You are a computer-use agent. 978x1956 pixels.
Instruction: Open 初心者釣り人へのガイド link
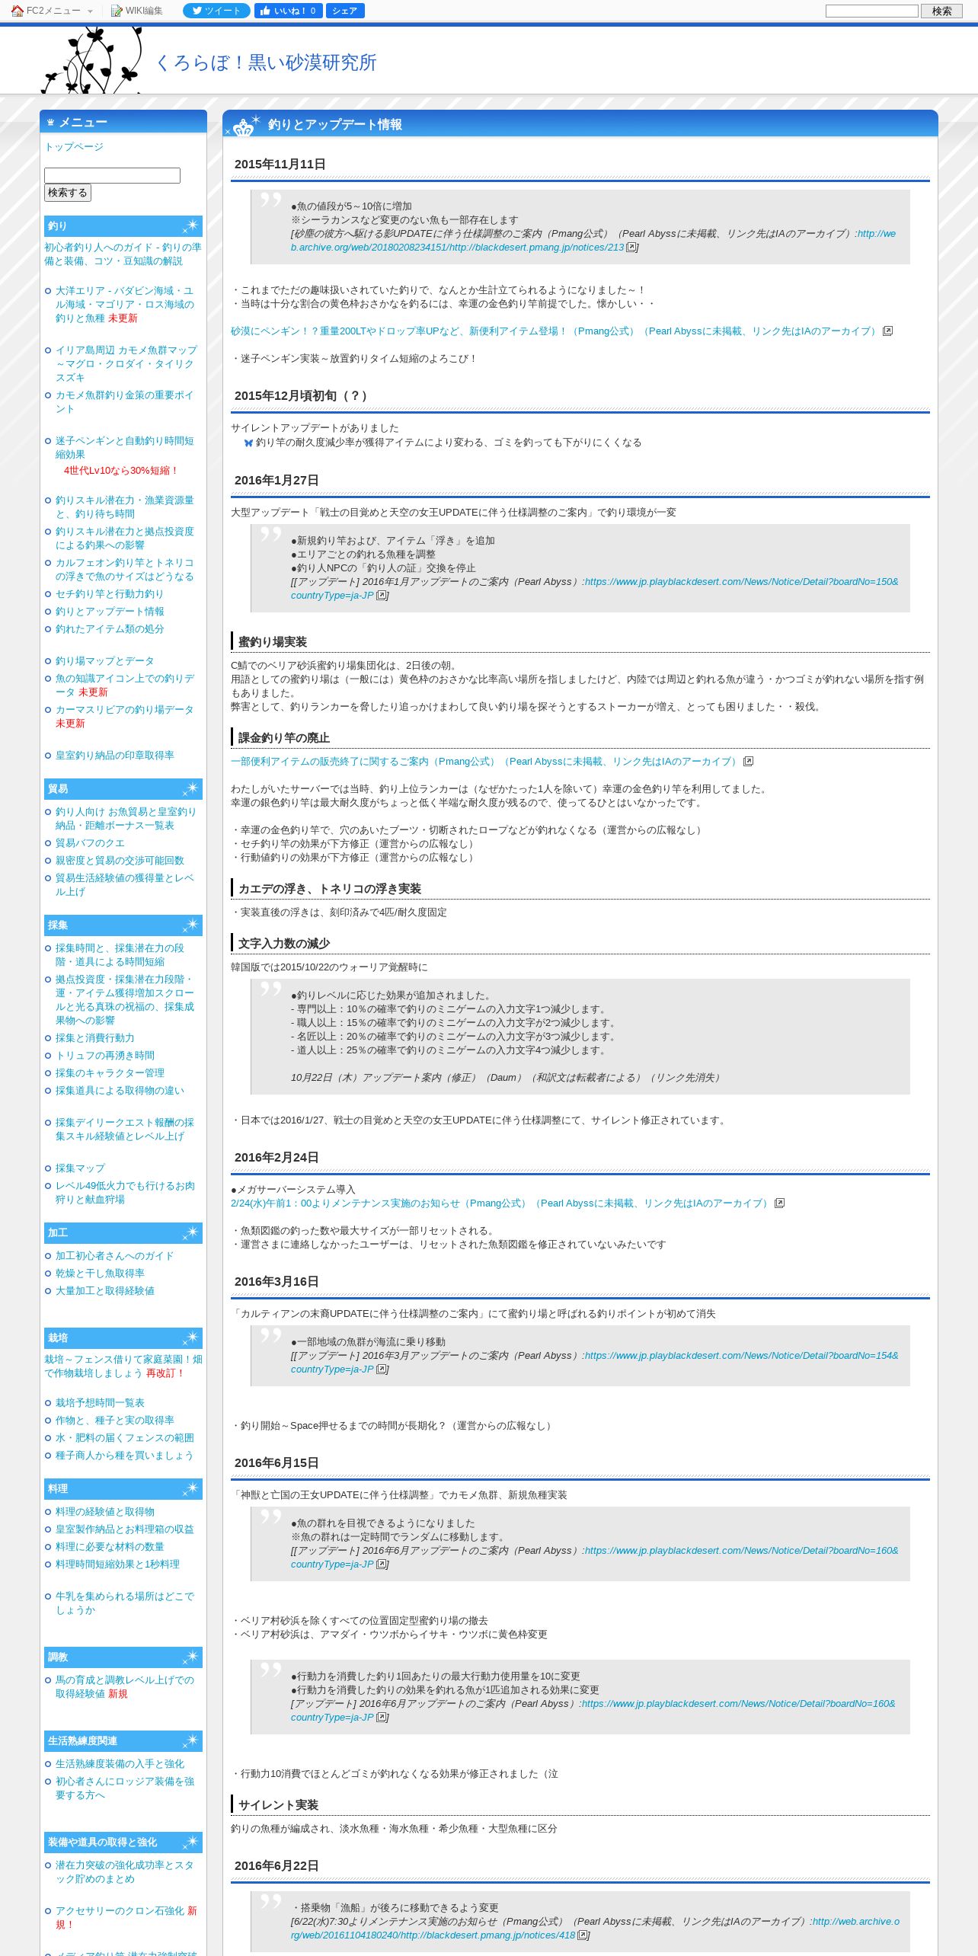pos(123,254)
